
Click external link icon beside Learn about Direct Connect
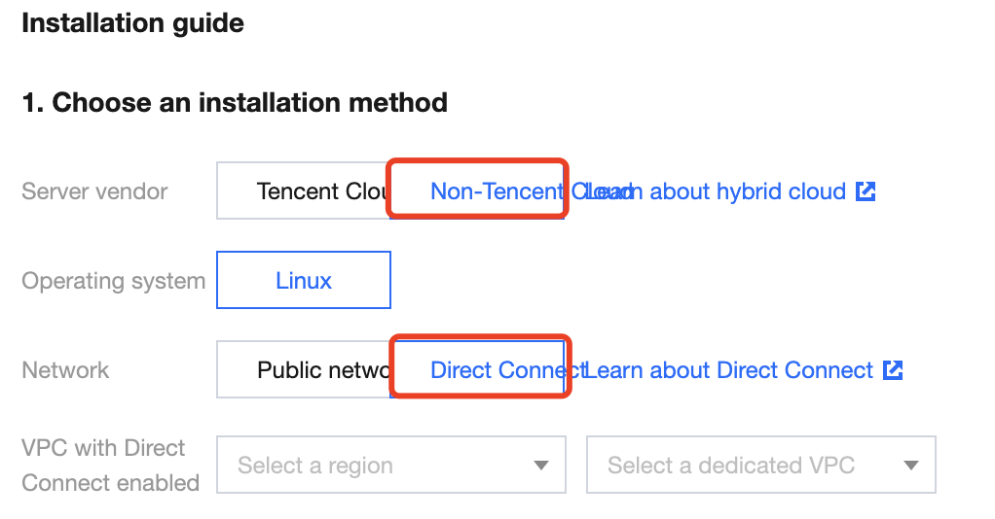tap(893, 370)
